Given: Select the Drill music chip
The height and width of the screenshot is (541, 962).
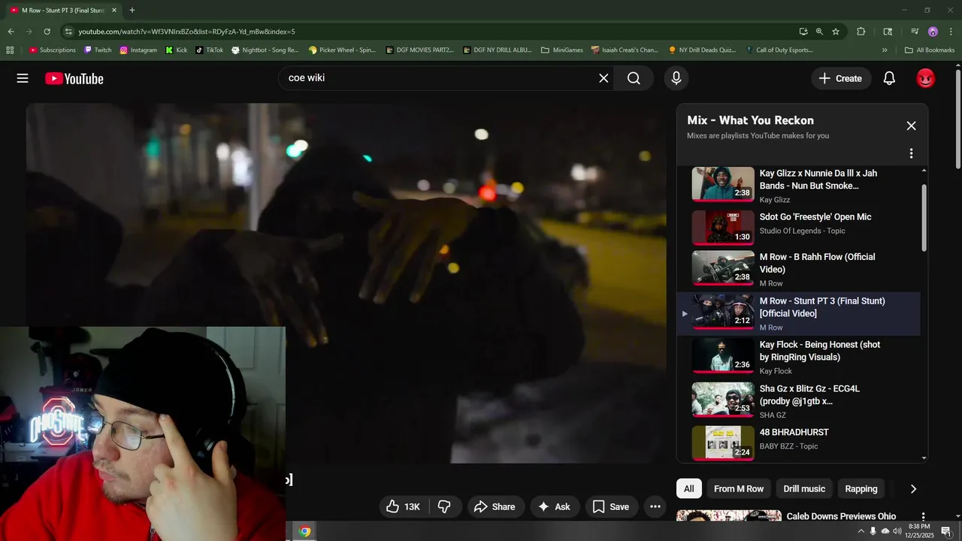Looking at the screenshot, I should click(804, 489).
